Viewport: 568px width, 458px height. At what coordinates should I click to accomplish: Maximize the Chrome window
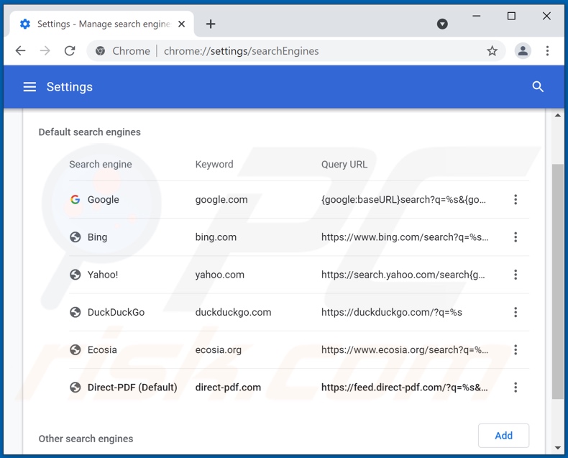click(511, 16)
